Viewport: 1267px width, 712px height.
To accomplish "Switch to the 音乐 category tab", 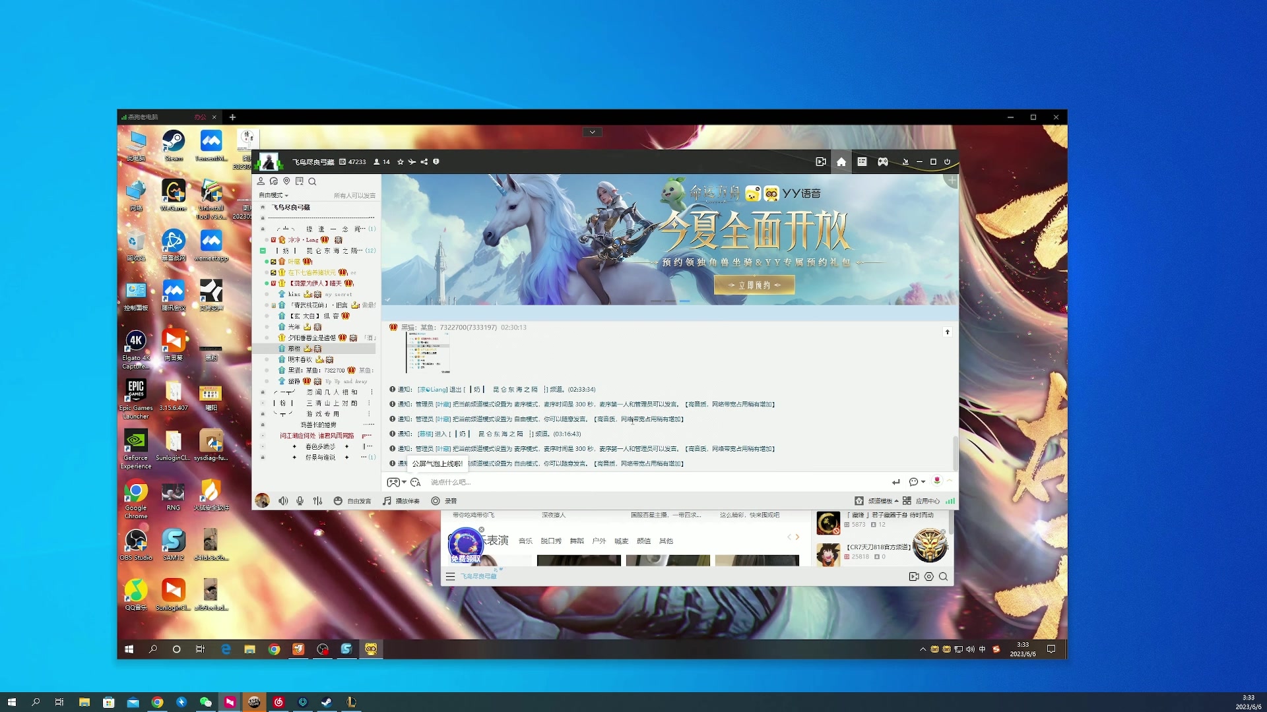I will point(525,541).
